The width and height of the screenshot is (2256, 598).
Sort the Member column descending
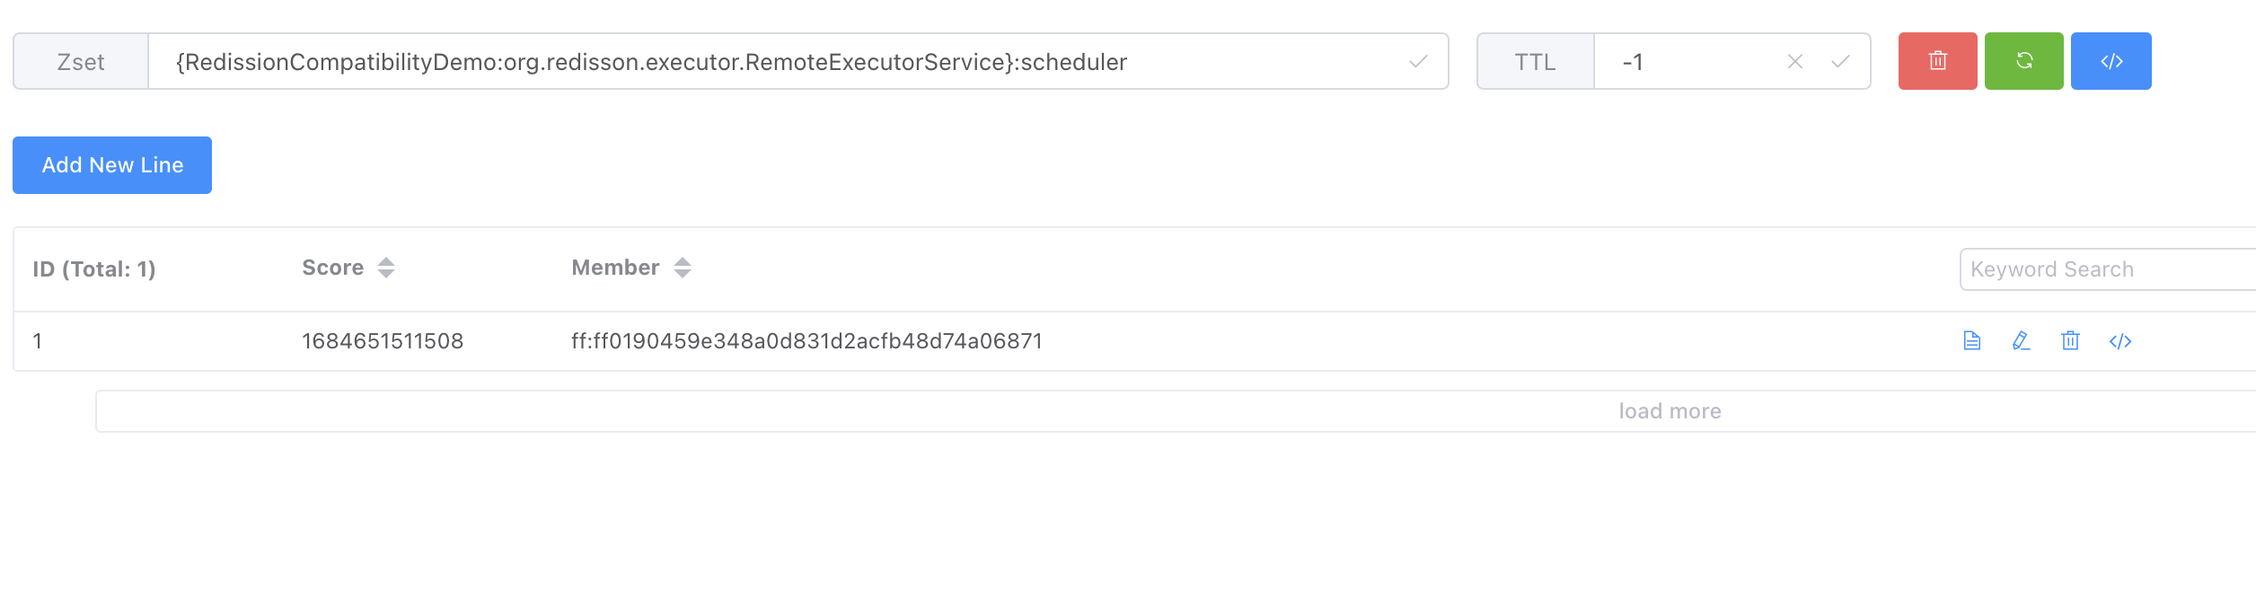coord(683,273)
